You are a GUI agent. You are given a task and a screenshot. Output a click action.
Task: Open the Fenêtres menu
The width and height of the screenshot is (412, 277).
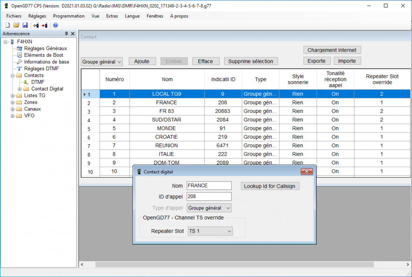[155, 16]
